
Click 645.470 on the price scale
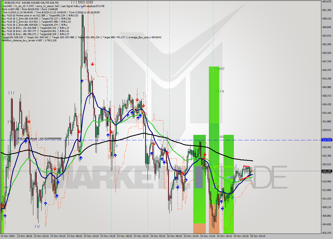(x=326, y=70)
